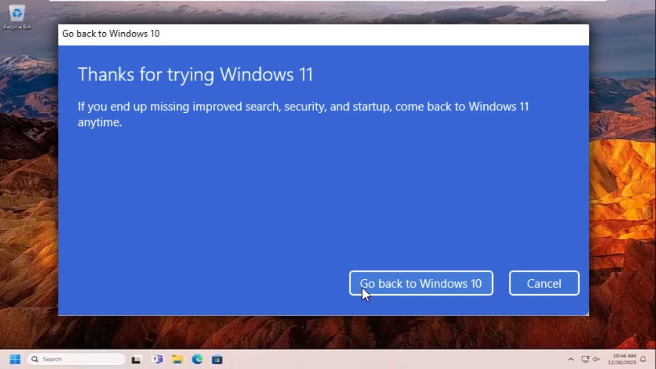656x369 pixels.
Task: Open the Windows Start menu
Action: click(15, 359)
